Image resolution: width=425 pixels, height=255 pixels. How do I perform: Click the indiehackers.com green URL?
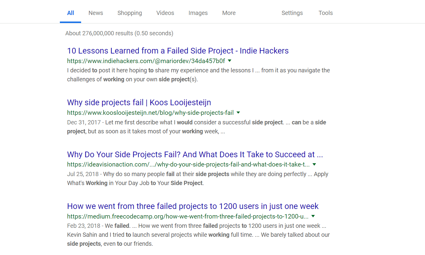(146, 61)
